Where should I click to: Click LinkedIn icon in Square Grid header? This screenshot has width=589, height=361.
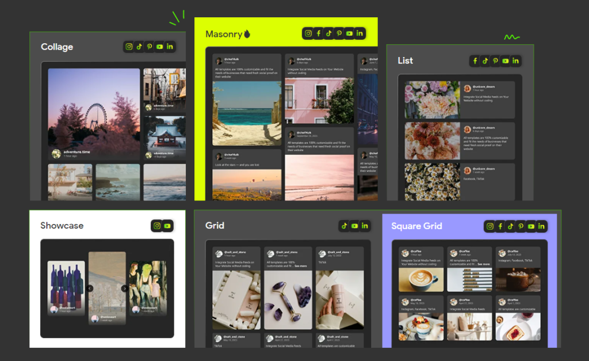click(541, 226)
